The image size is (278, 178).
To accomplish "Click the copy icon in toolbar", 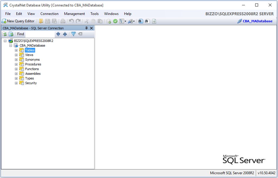I will click(93, 21).
